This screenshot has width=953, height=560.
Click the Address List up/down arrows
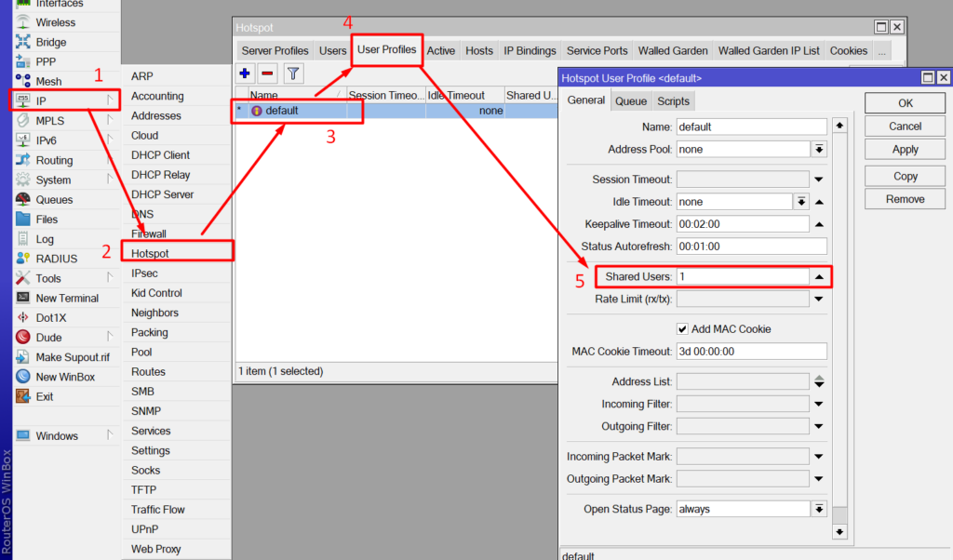tap(819, 381)
